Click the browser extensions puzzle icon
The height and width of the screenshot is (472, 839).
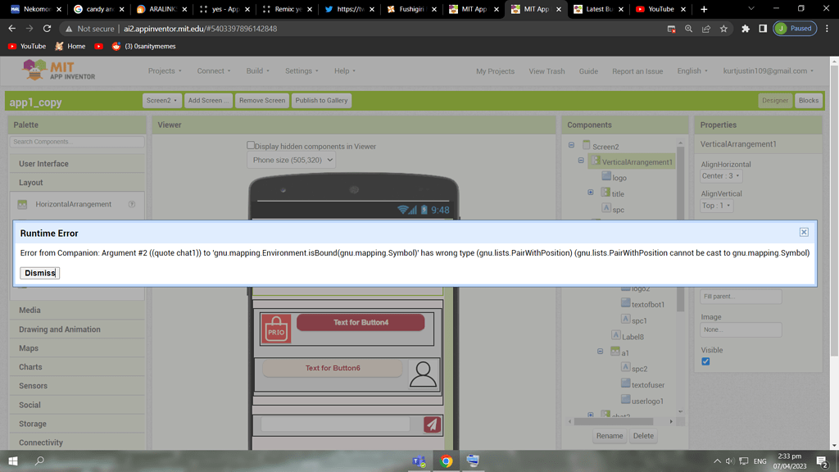click(x=745, y=28)
